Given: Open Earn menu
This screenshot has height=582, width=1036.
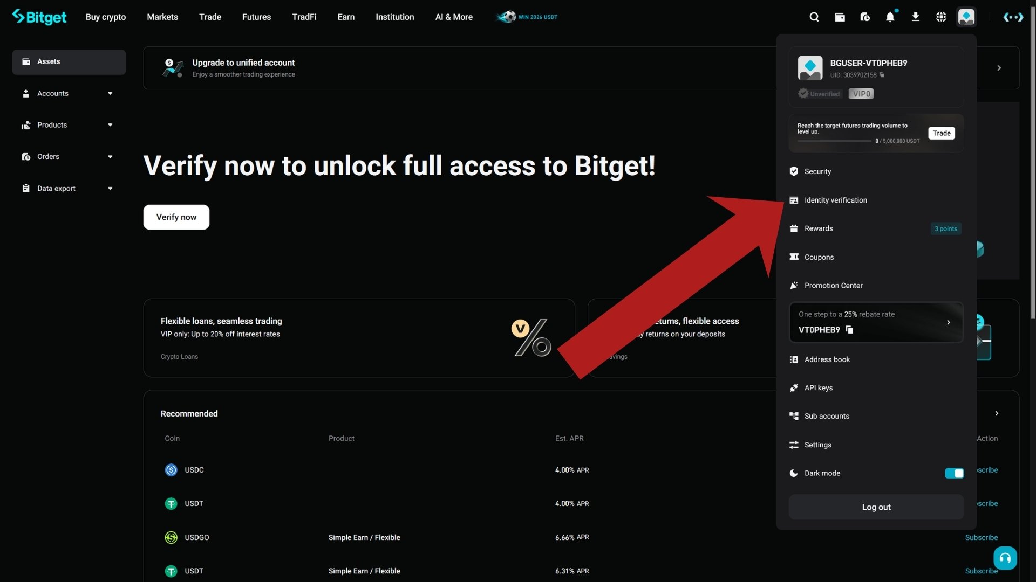Looking at the screenshot, I should [346, 17].
